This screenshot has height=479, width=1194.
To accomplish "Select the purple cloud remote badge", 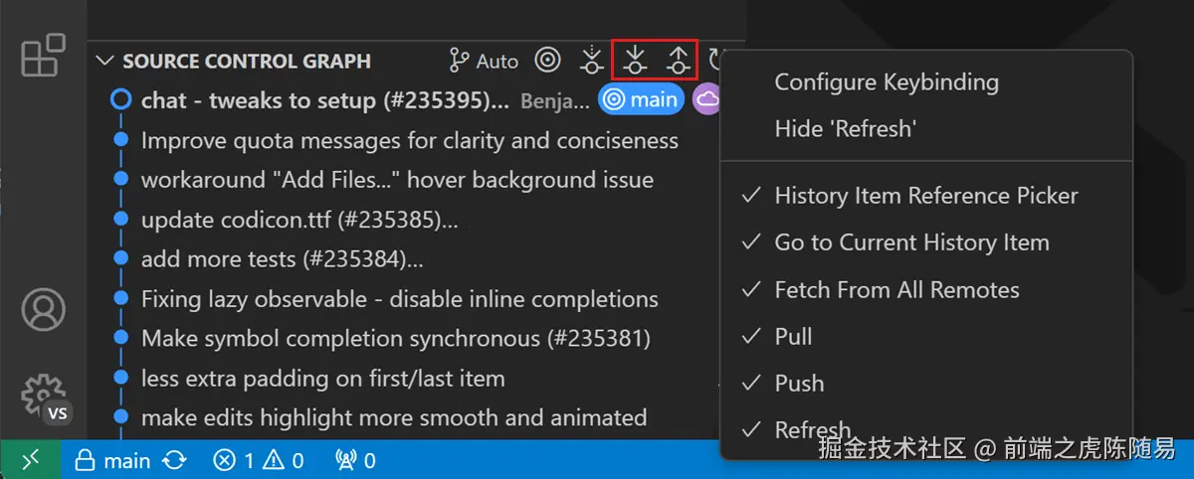I will tap(706, 99).
